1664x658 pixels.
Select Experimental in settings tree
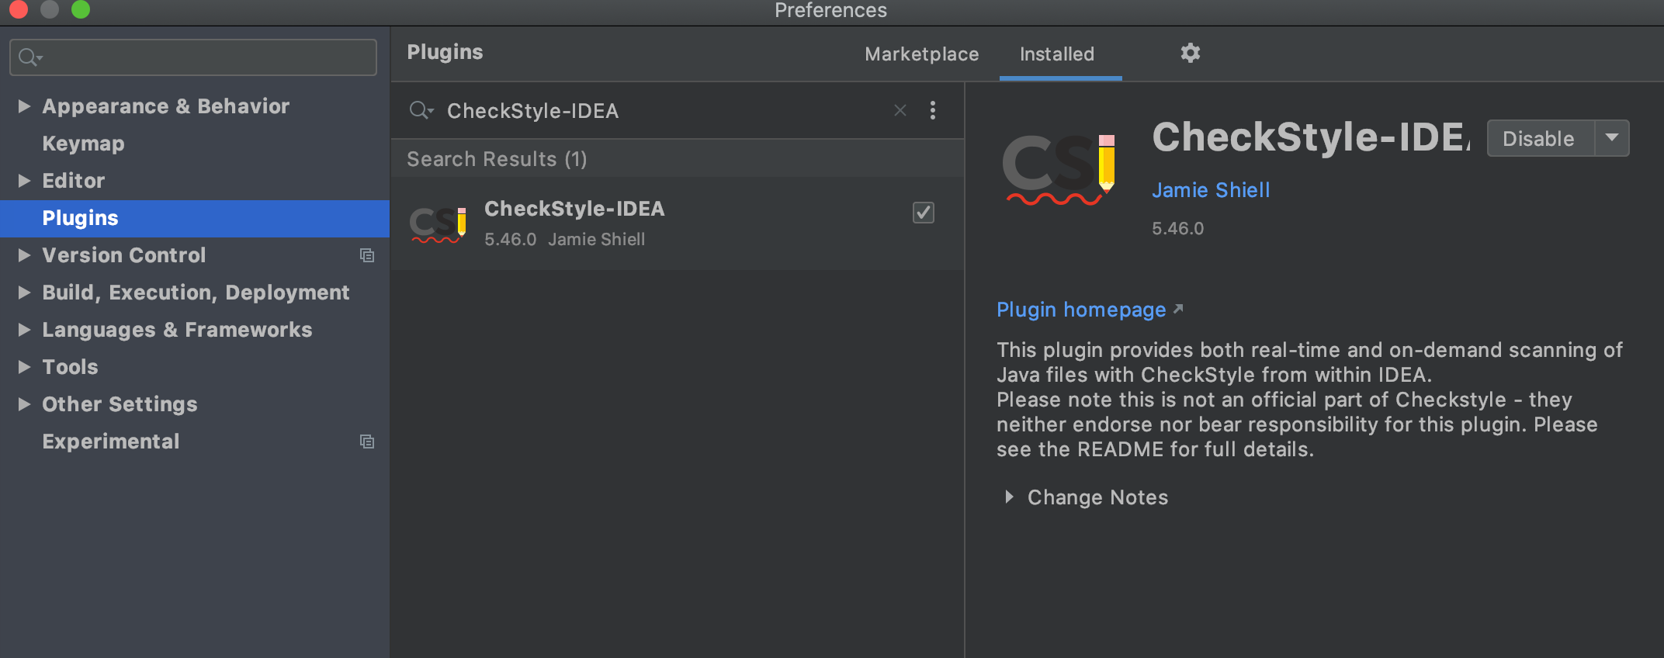click(111, 442)
